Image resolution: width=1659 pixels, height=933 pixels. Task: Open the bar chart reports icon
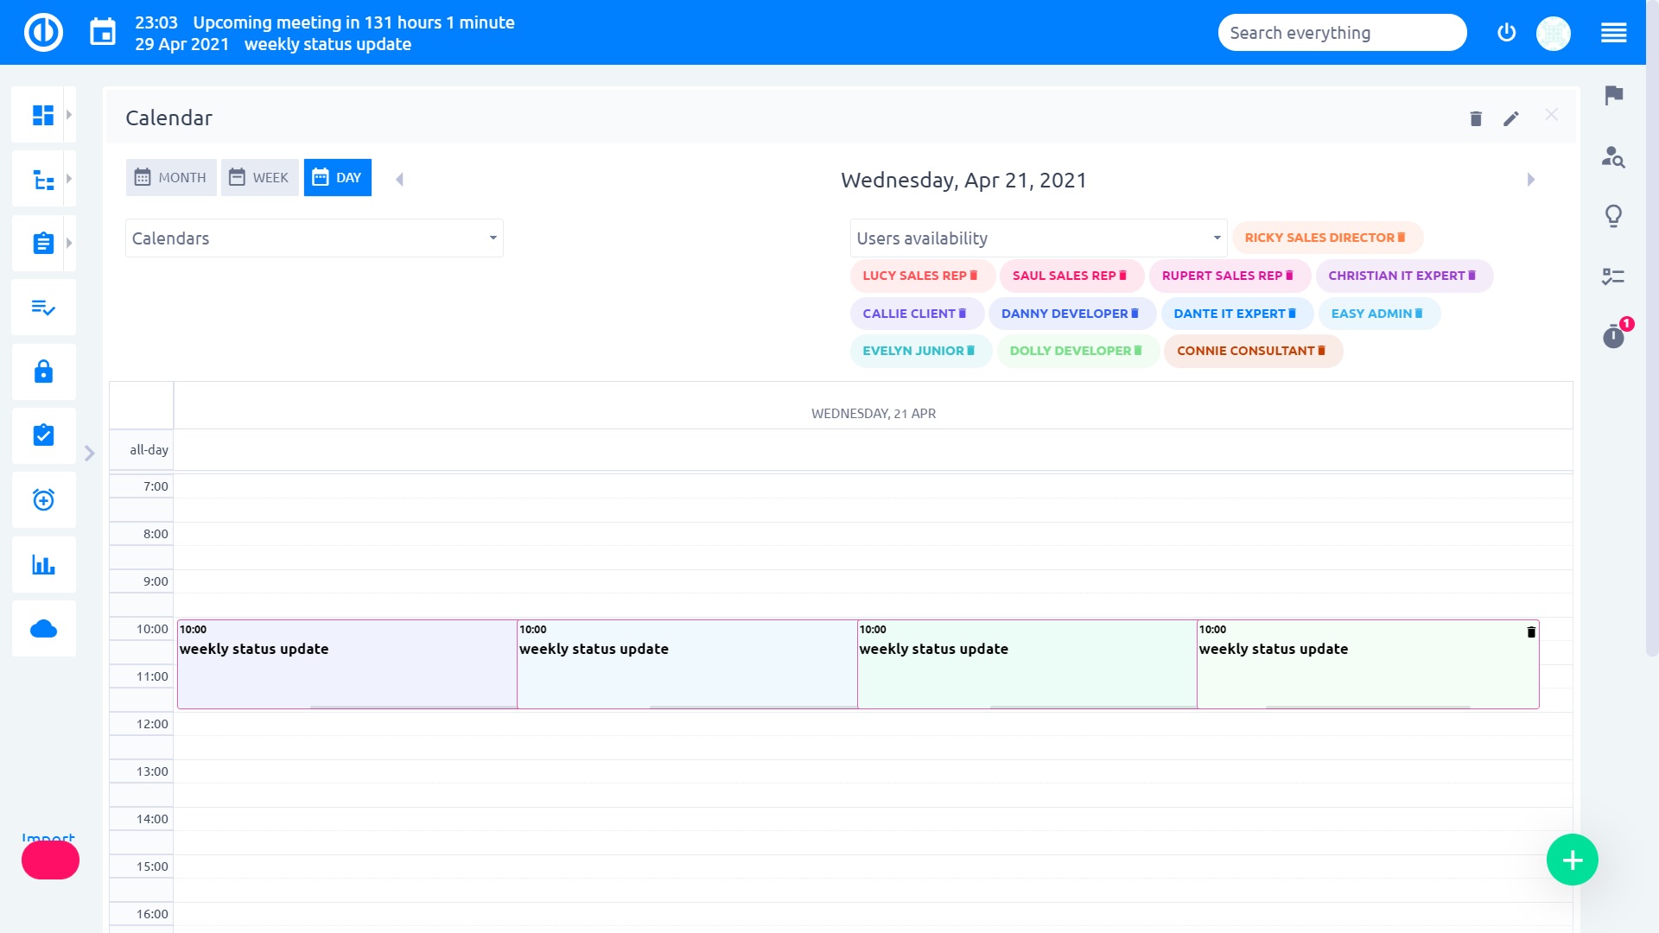pos(43,565)
